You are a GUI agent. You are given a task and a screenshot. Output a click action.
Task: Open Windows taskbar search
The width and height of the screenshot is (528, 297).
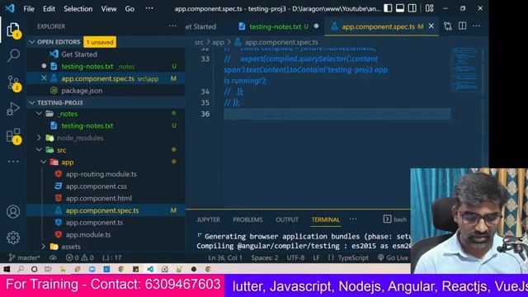[x=21, y=269]
